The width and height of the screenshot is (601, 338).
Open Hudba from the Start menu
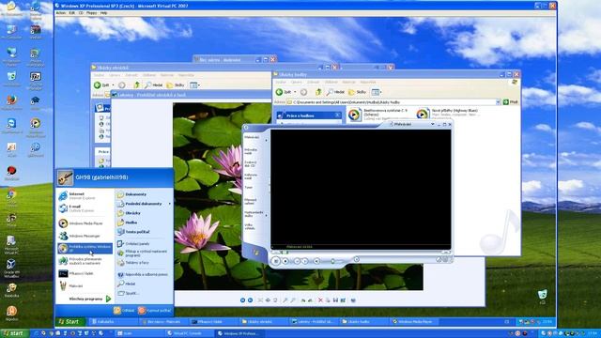point(144,223)
